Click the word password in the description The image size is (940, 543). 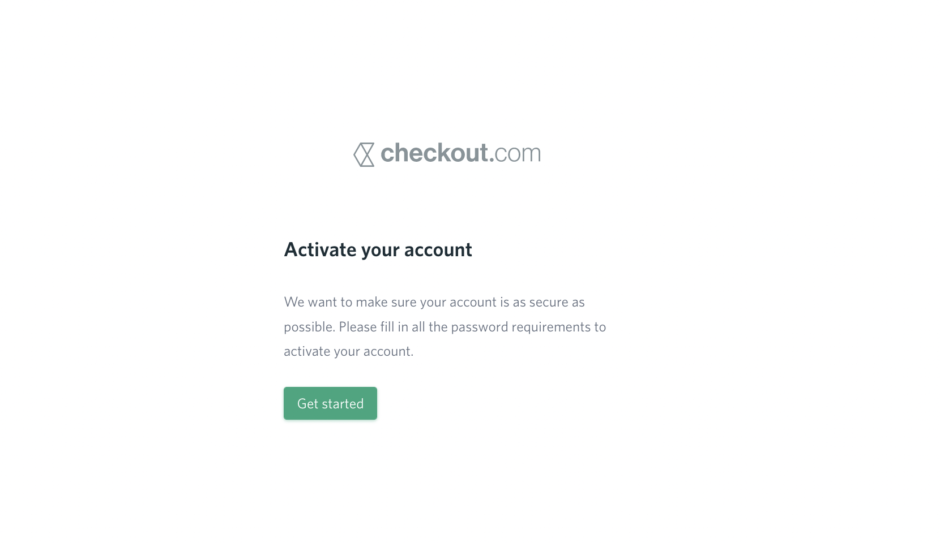pyautogui.click(x=480, y=327)
